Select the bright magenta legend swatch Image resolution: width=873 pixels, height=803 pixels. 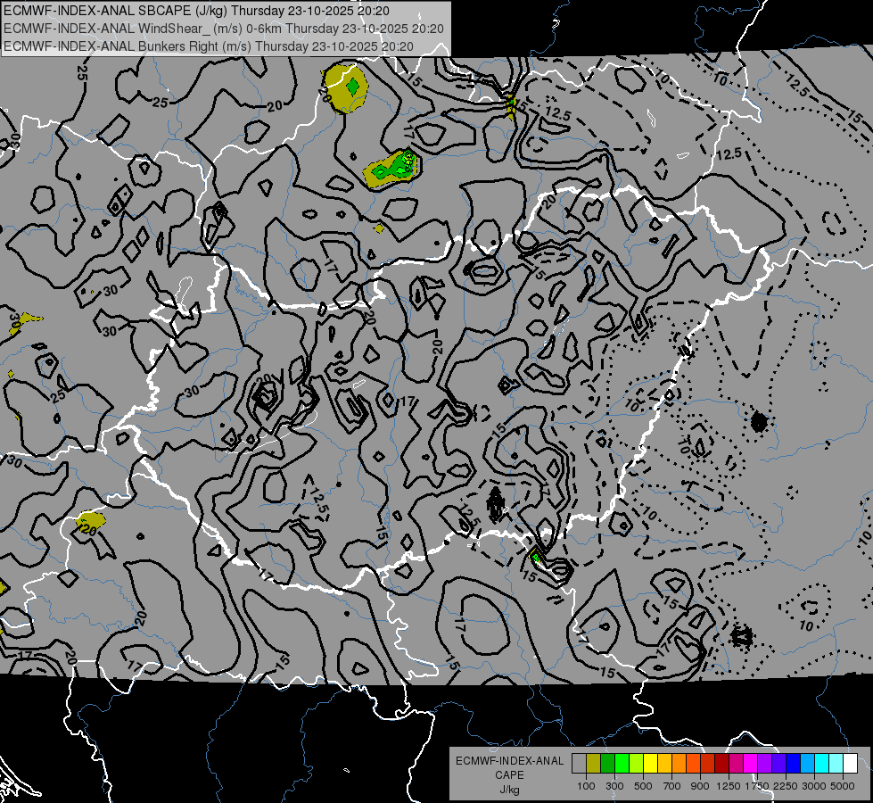[751, 763]
